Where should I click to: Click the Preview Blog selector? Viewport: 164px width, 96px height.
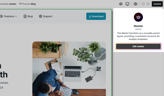(x=27, y=4)
